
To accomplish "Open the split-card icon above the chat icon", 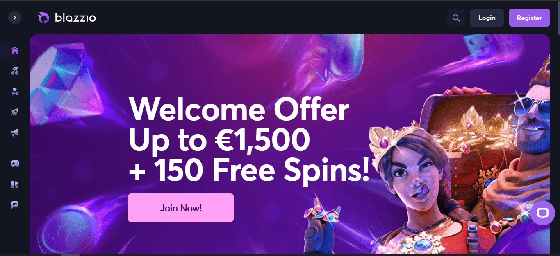I will point(15,184).
